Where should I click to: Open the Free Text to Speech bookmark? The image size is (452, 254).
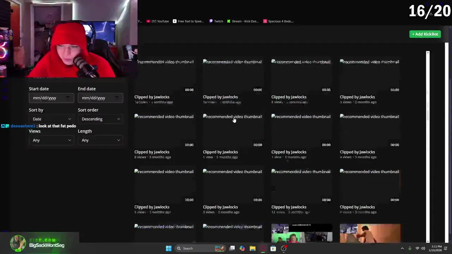point(188,21)
